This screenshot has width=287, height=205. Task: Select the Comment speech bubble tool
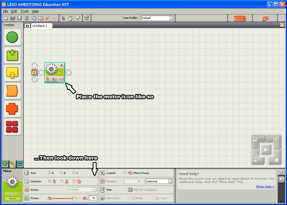[77, 18]
